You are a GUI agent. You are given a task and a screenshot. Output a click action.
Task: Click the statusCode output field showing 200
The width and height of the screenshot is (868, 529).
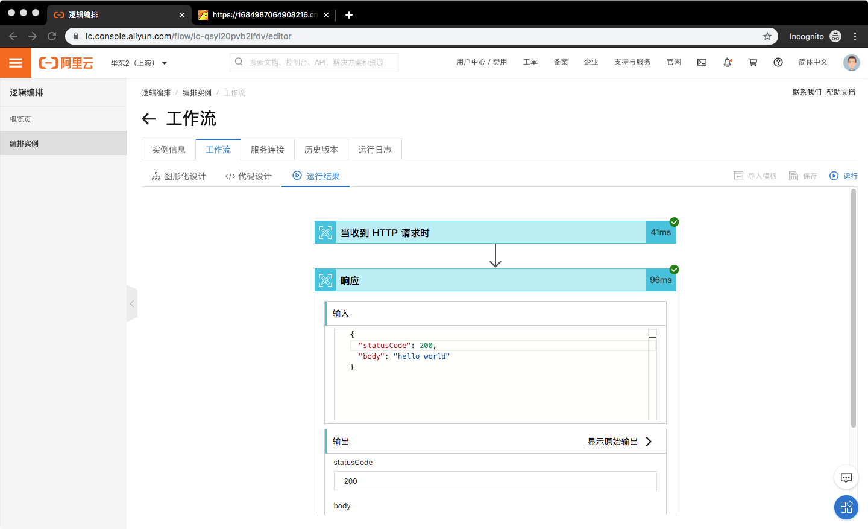495,481
